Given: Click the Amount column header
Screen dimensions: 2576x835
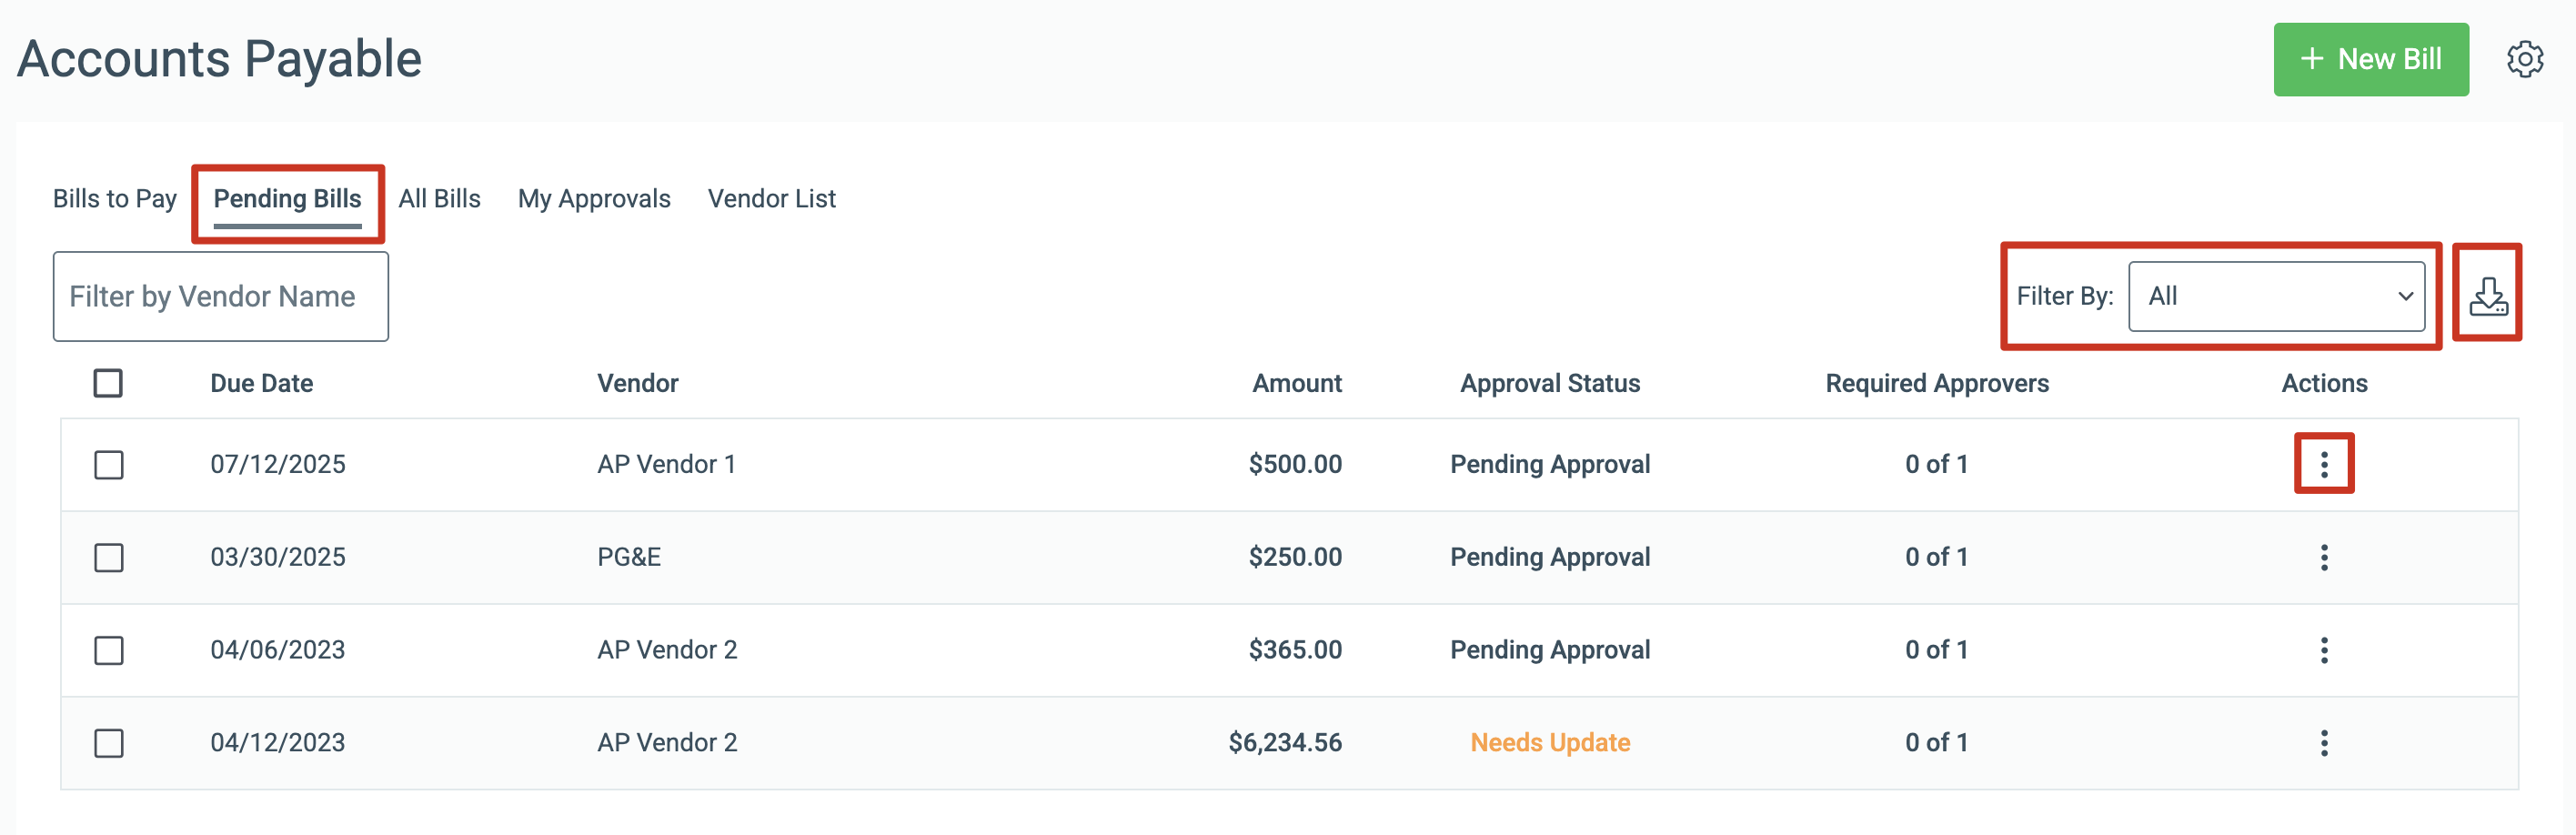Looking at the screenshot, I should pos(1296,383).
